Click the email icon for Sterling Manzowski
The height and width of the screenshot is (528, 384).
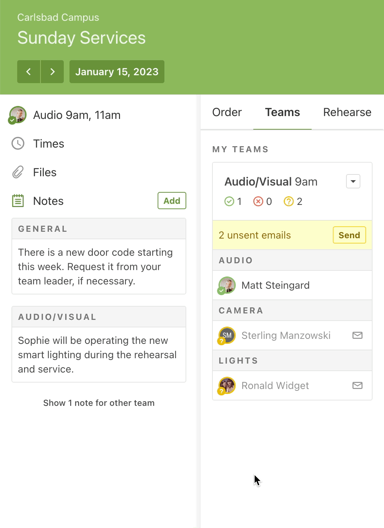pyautogui.click(x=357, y=335)
